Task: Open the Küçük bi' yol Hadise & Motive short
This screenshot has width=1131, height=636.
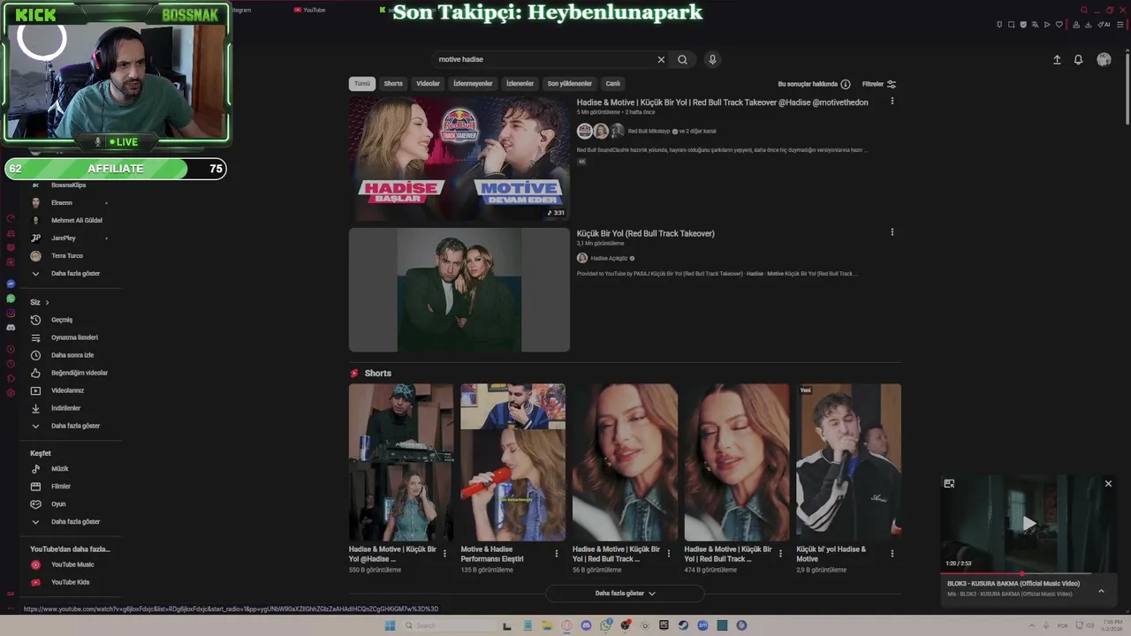Action: click(848, 462)
